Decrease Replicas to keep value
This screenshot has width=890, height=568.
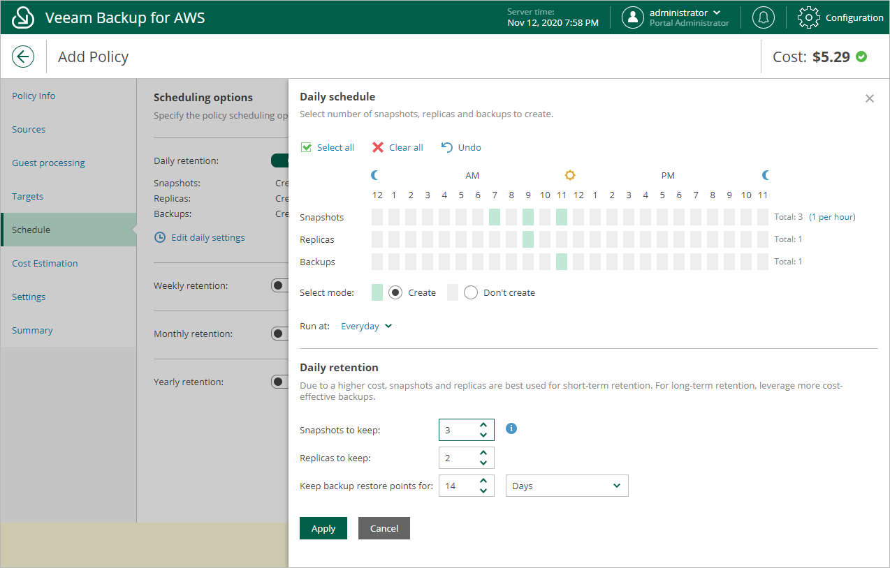pyautogui.click(x=483, y=463)
